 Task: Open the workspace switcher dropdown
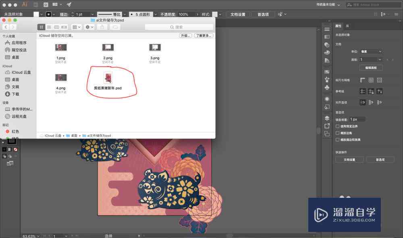coord(328,4)
